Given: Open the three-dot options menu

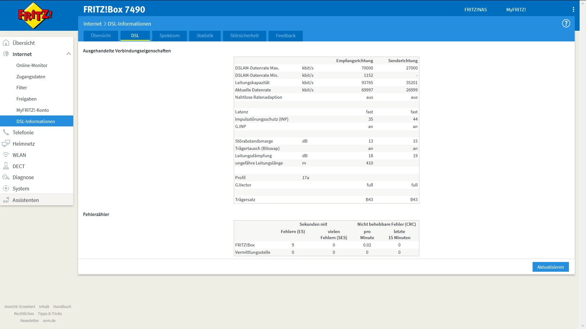Looking at the screenshot, I should point(573,9).
